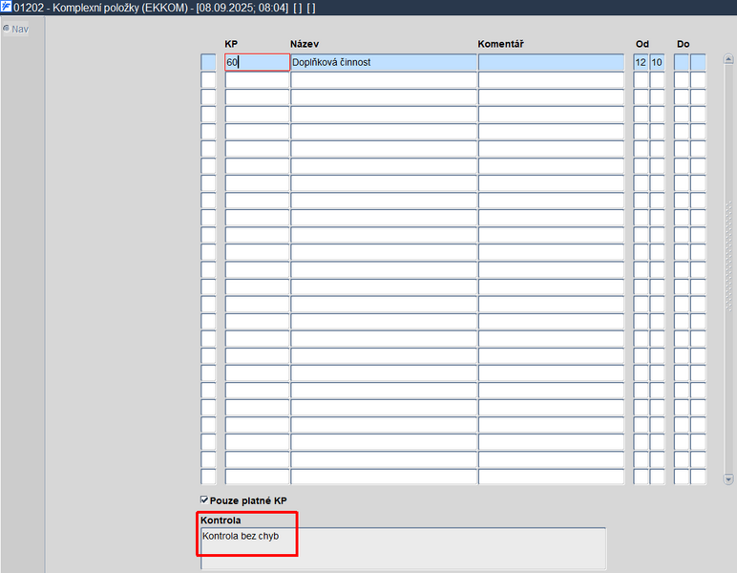The height and width of the screenshot is (573, 737).
Task: Click the Komentář column header
Action: click(x=500, y=44)
